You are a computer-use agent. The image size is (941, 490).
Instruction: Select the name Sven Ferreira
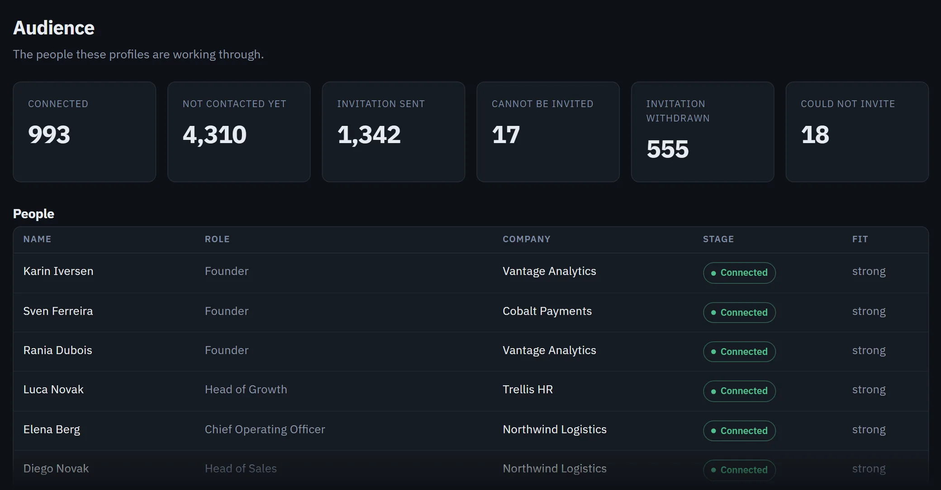coord(58,311)
